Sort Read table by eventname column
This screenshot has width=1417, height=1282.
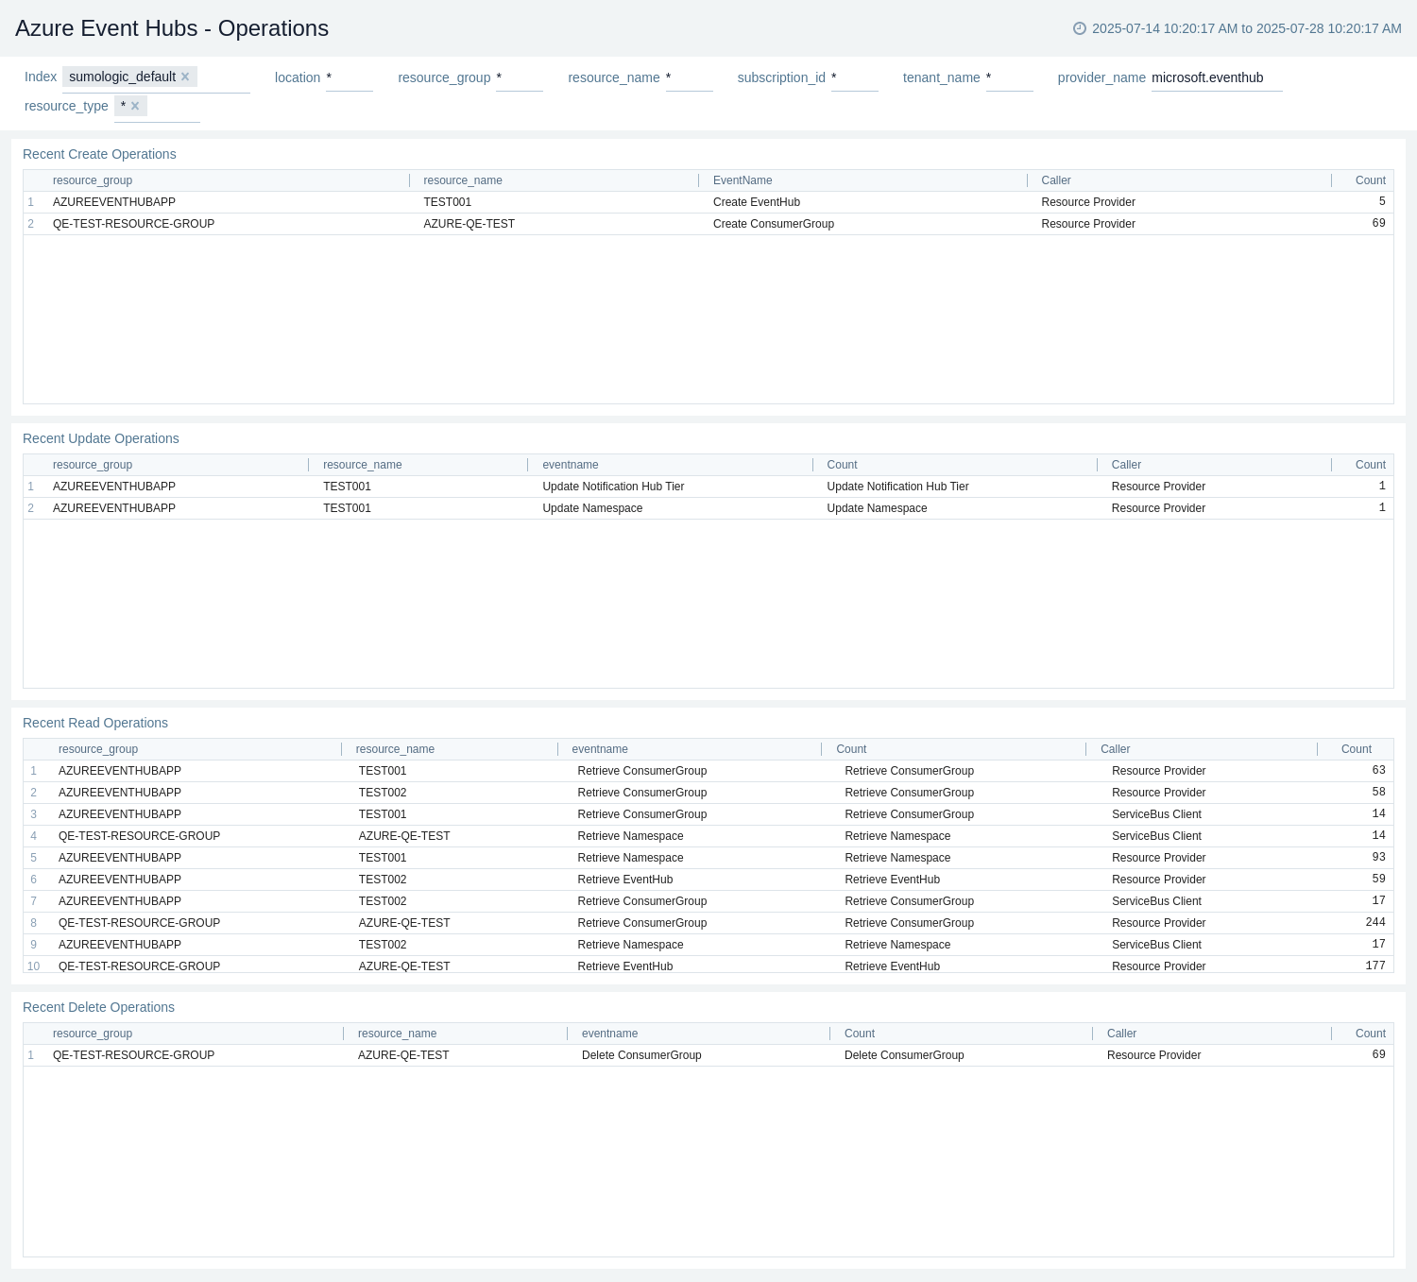point(600,749)
